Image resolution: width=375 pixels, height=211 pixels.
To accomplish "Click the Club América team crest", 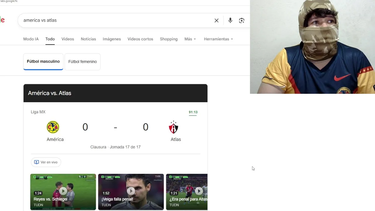I will click(53, 127).
